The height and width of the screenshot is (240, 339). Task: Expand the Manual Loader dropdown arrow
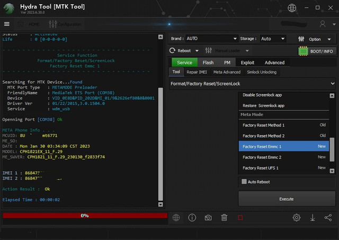[x=247, y=51]
